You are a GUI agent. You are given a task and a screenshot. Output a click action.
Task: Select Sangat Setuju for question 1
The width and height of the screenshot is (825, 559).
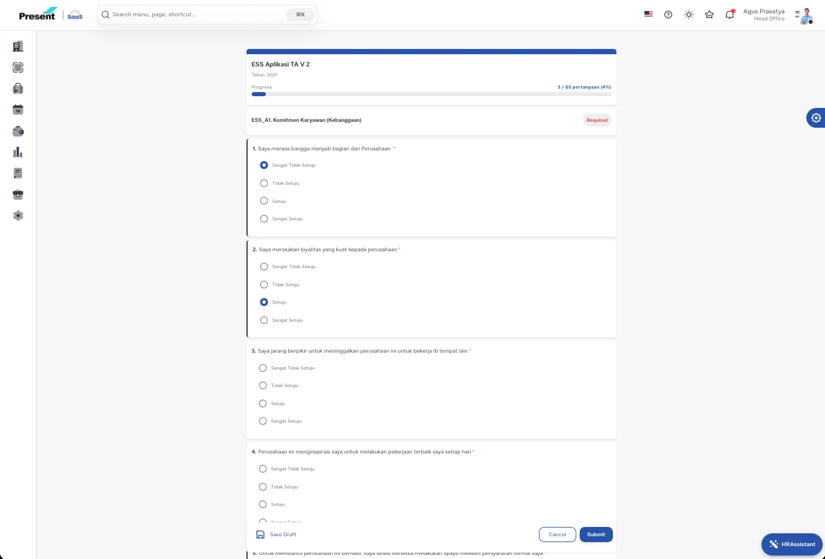click(x=264, y=219)
